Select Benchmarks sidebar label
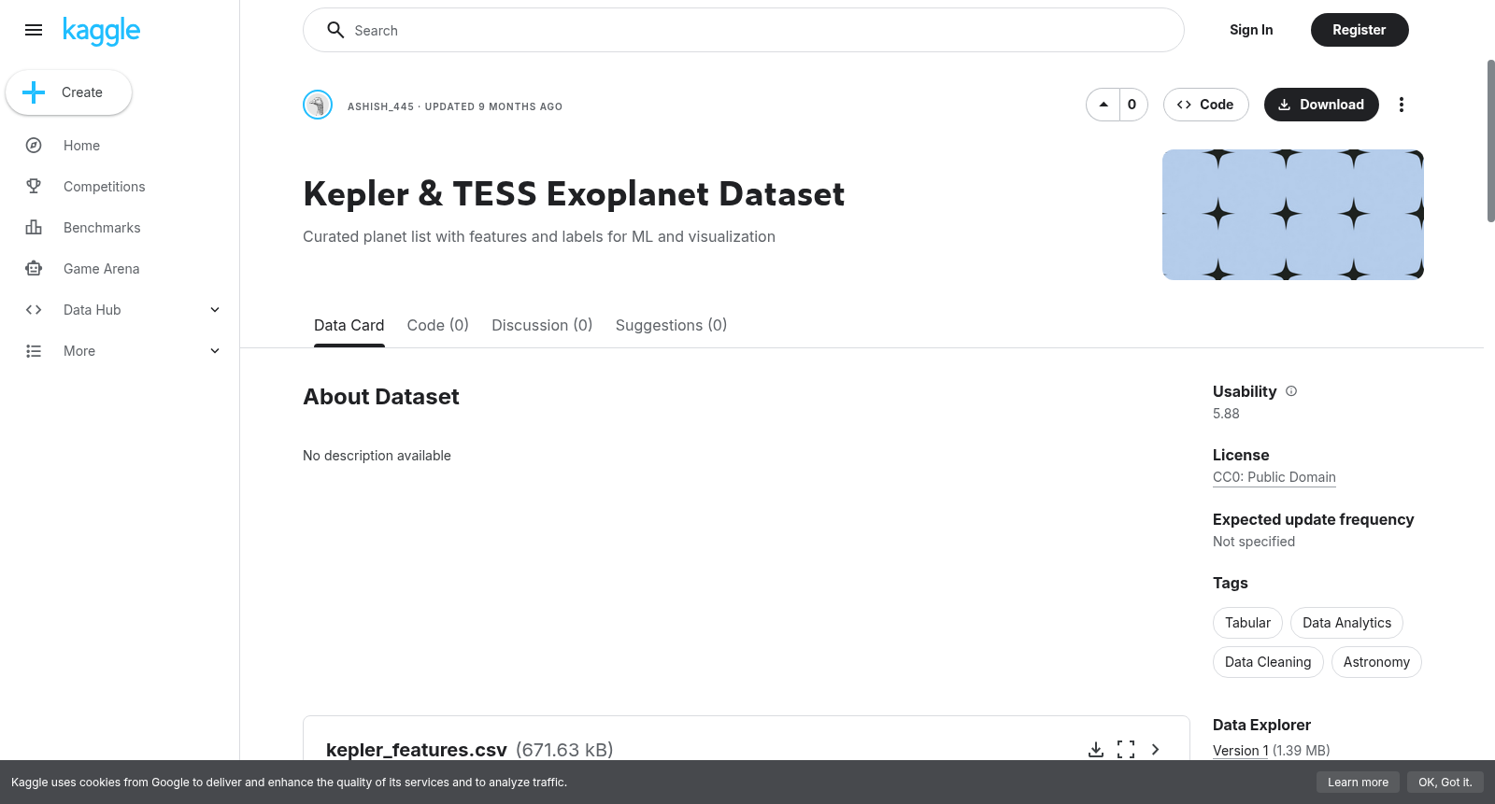The image size is (1495, 804). 102,228
